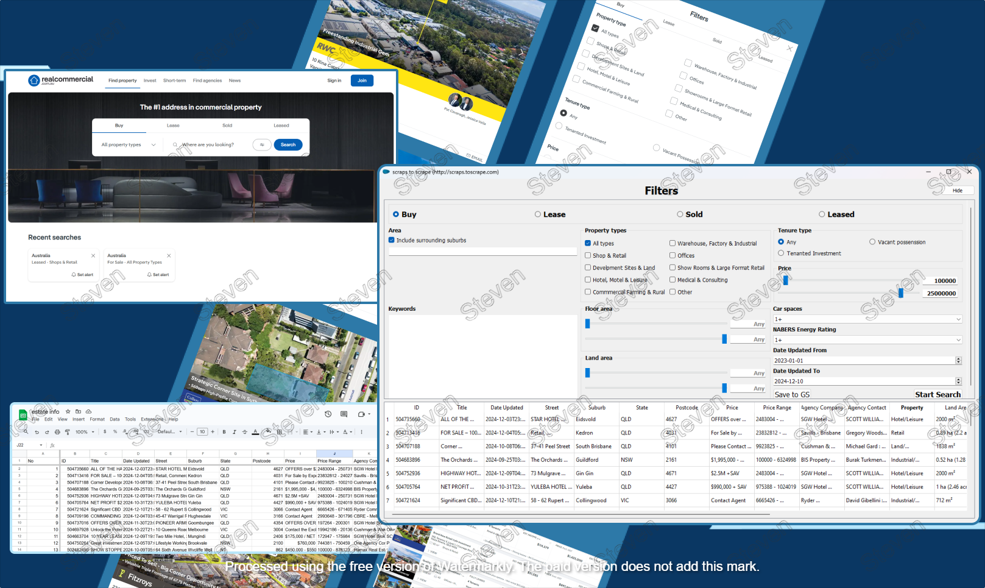Viewport: 985px width, 588px height.
Task: Open All property types dropdown on realcommercial
Action: (129, 144)
